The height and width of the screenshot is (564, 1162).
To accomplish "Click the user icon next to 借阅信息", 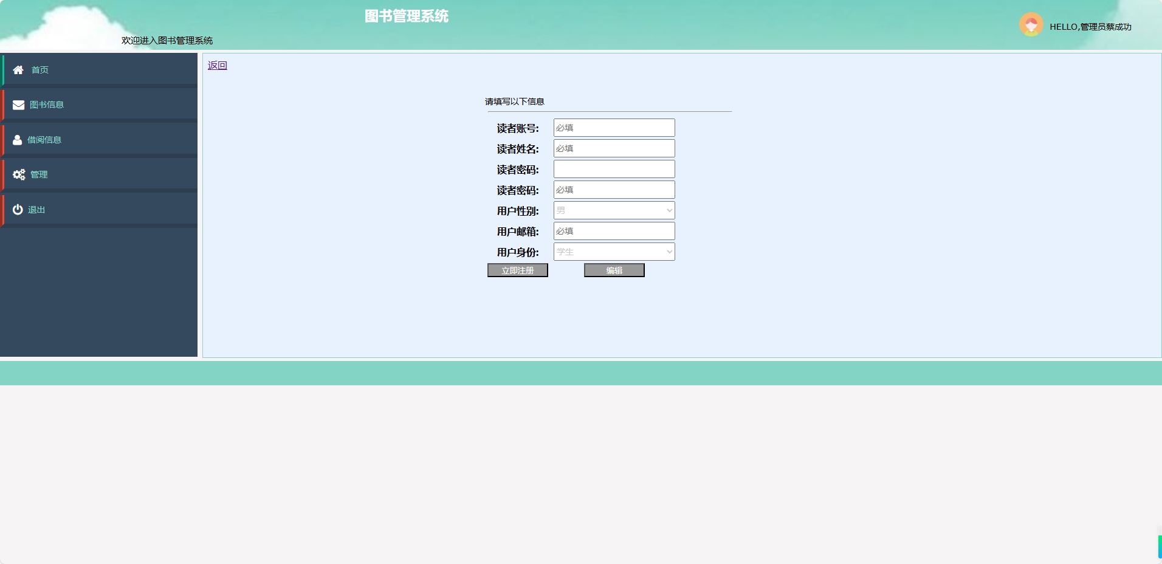I will click(18, 140).
